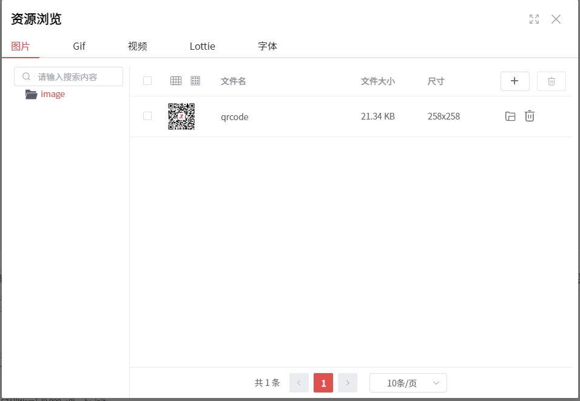
Task: Go to next page arrow
Action: [x=348, y=383]
